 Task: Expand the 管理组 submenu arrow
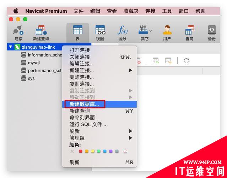click(x=131, y=138)
